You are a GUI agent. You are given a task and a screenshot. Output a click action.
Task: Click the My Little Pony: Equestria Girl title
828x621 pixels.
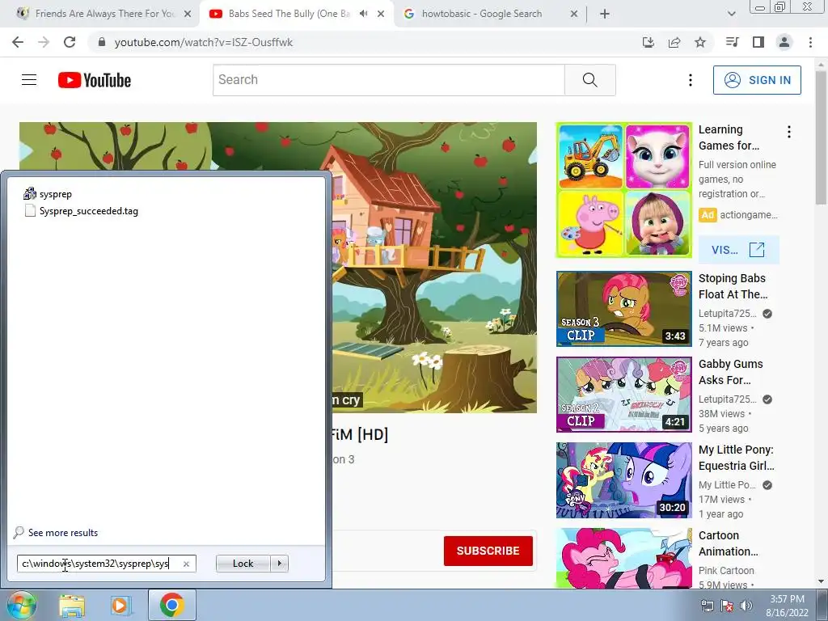(737, 458)
